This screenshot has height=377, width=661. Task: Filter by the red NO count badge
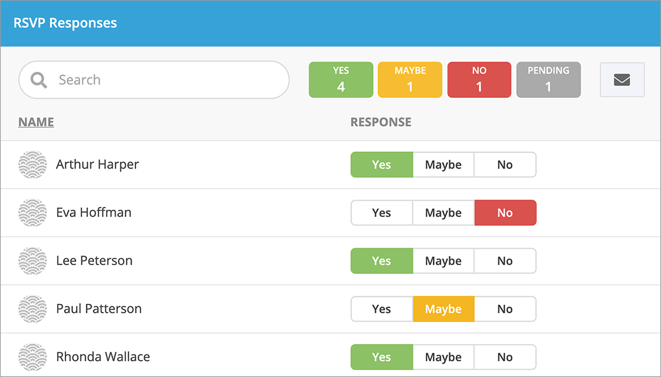pos(479,80)
